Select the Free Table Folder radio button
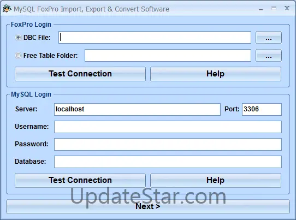The height and width of the screenshot is (220, 296). pos(18,56)
